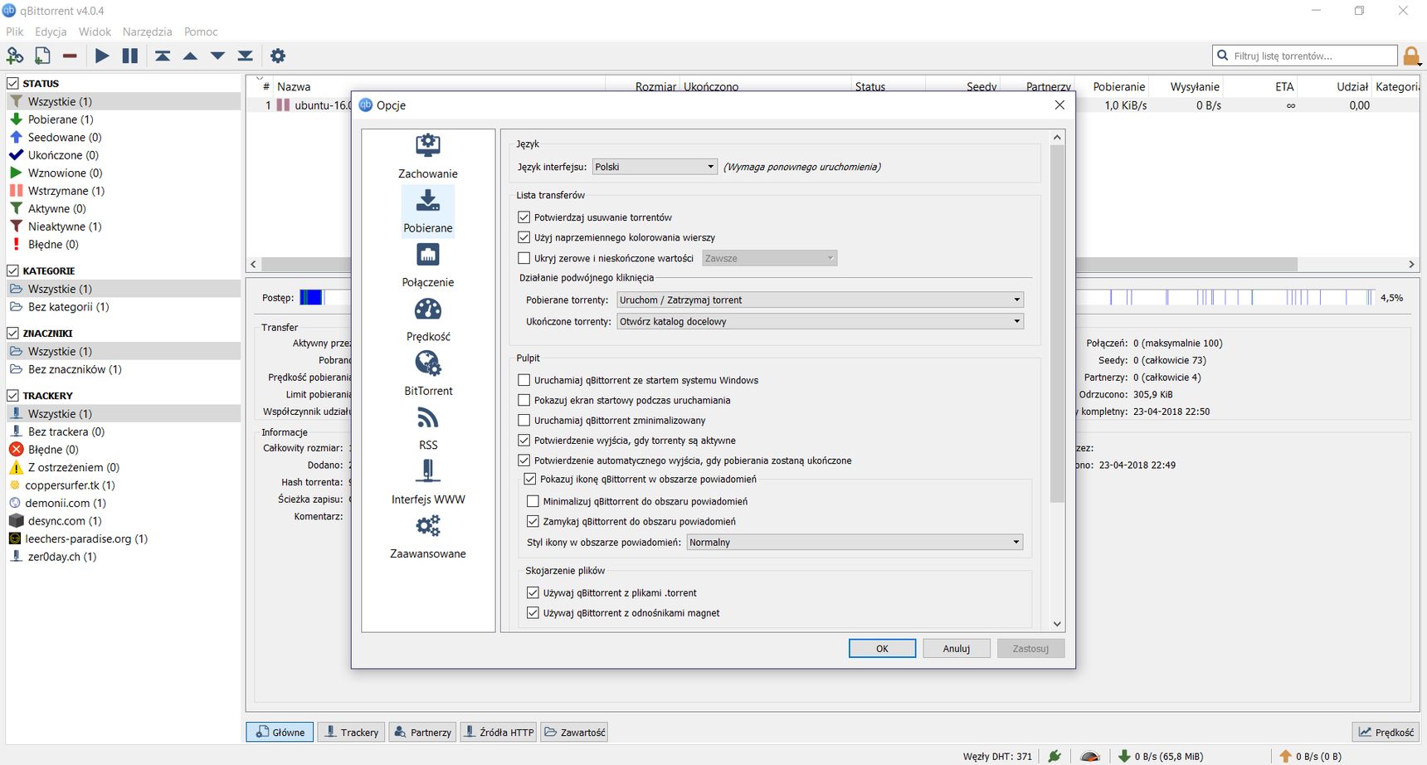
Task: Open Edycja menu
Action: pos(51,32)
